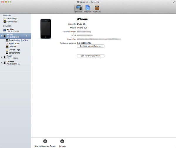Click the LIBRARY section header

[7, 16]
